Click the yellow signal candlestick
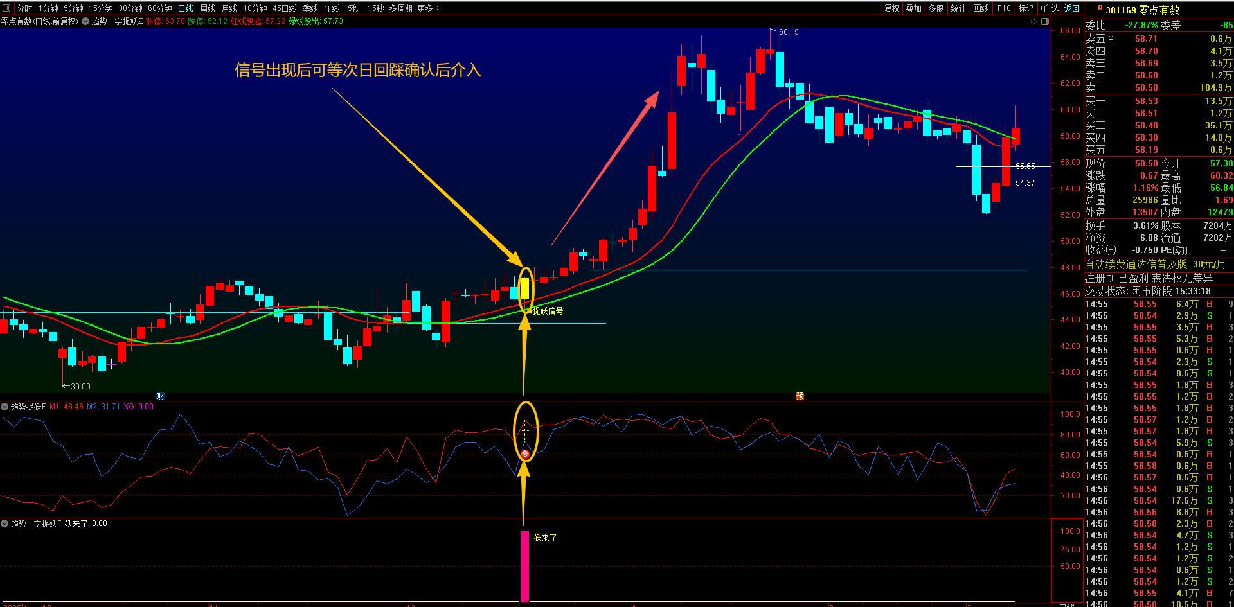This screenshot has height=607, width=1234. [x=524, y=288]
